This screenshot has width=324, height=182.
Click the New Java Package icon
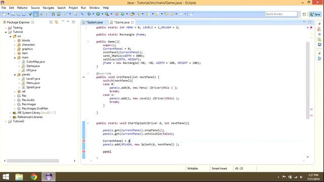[117, 14]
